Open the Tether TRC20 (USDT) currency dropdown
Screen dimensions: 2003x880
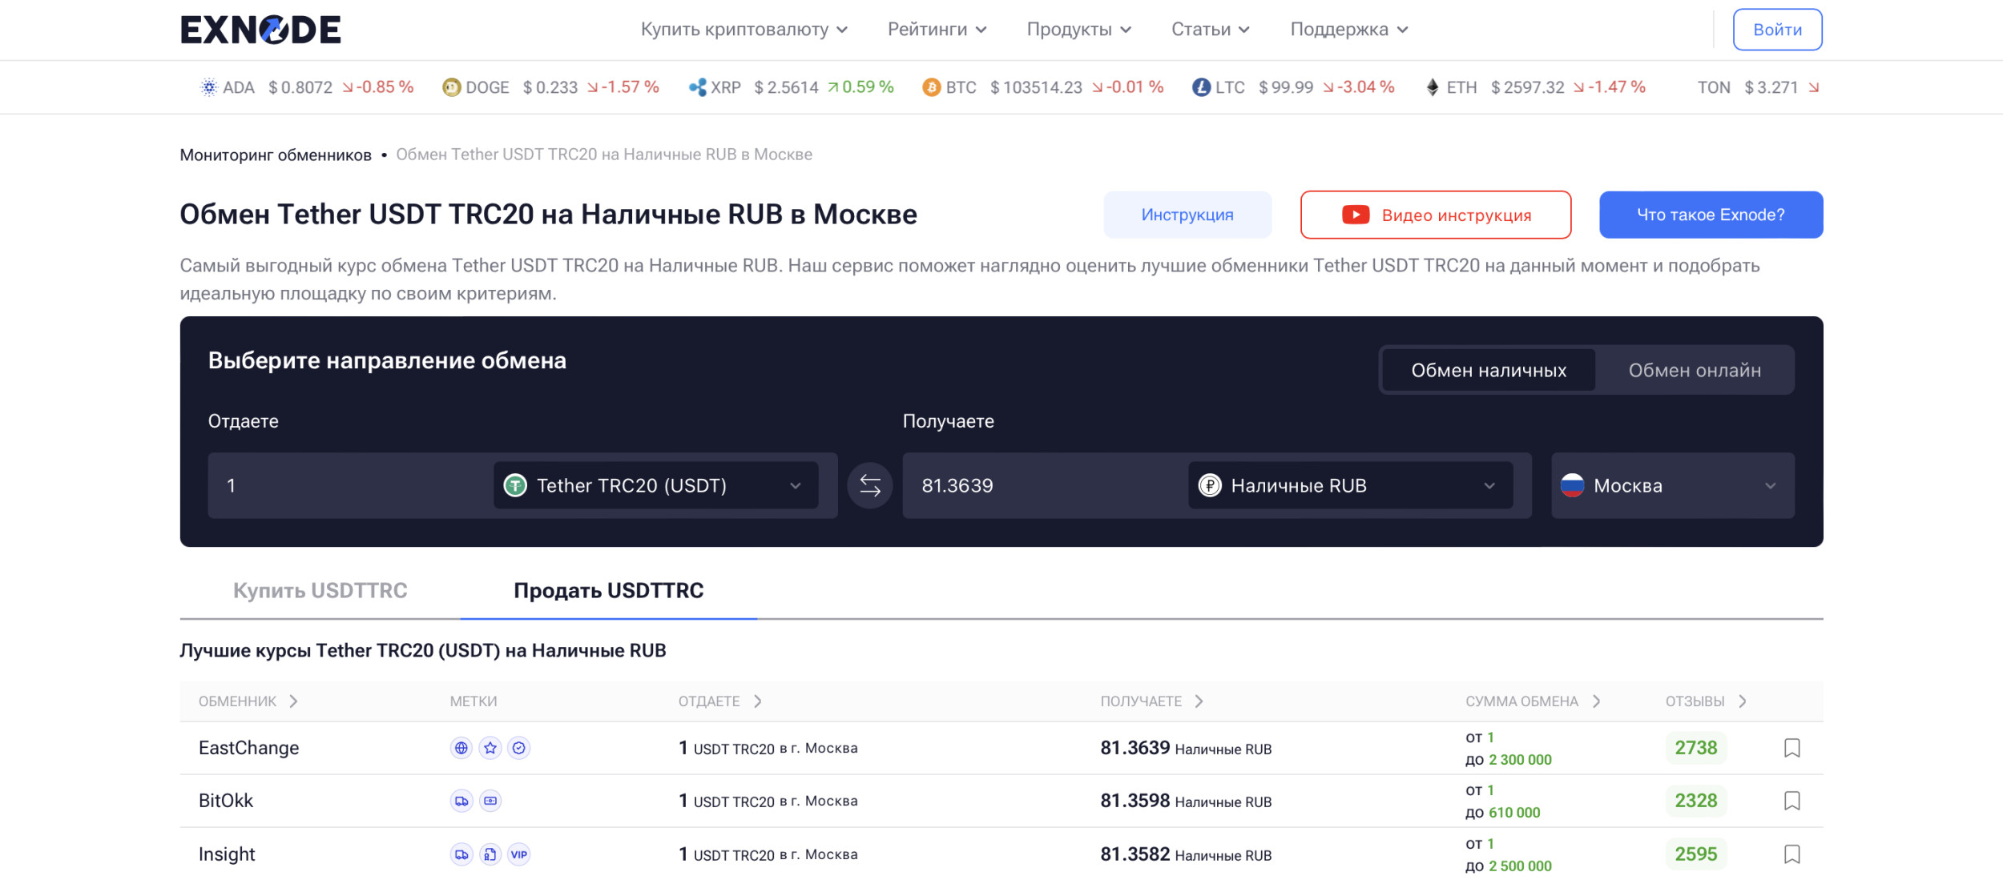(x=655, y=485)
